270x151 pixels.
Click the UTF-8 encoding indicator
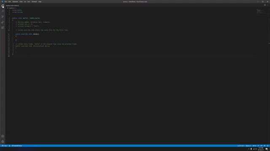tap(254, 146)
